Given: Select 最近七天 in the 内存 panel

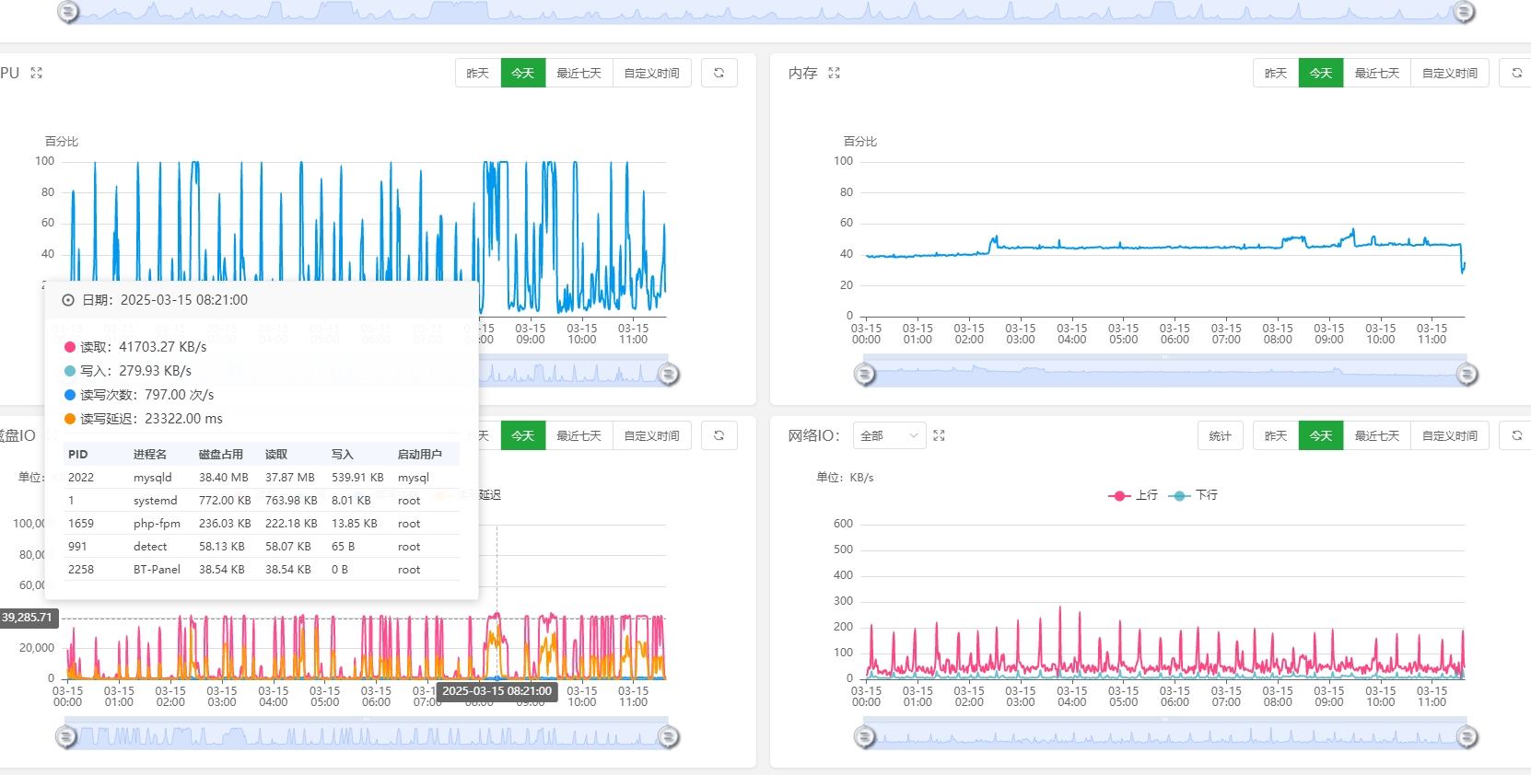Looking at the screenshot, I should [1376, 73].
